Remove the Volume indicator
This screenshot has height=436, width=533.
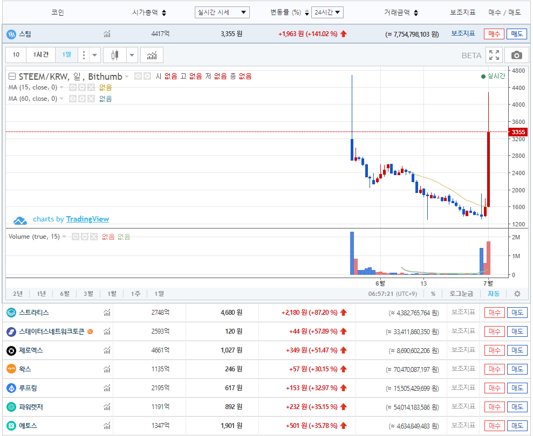point(93,237)
